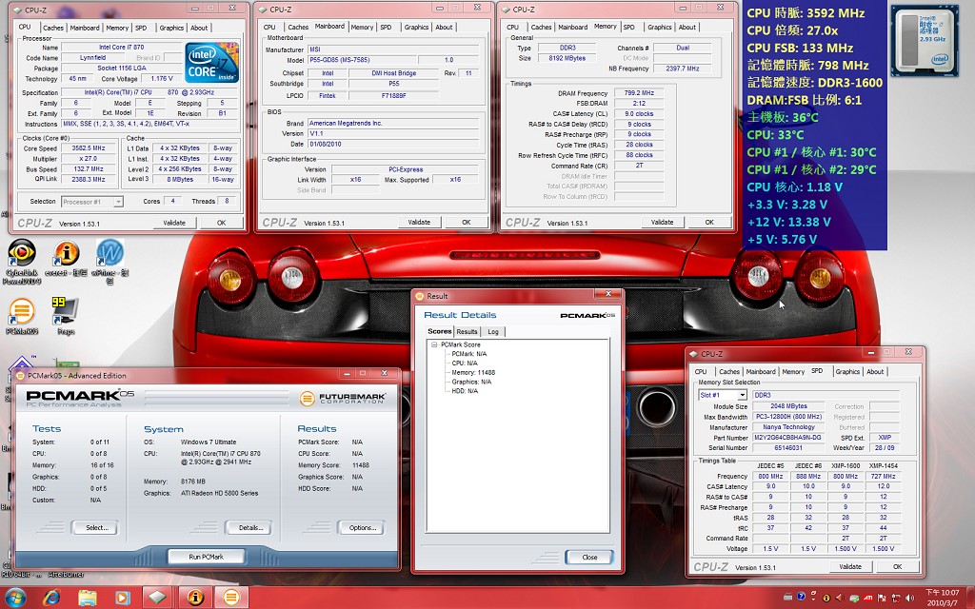Open the PCMark05 desktop shortcut

[22, 316]
